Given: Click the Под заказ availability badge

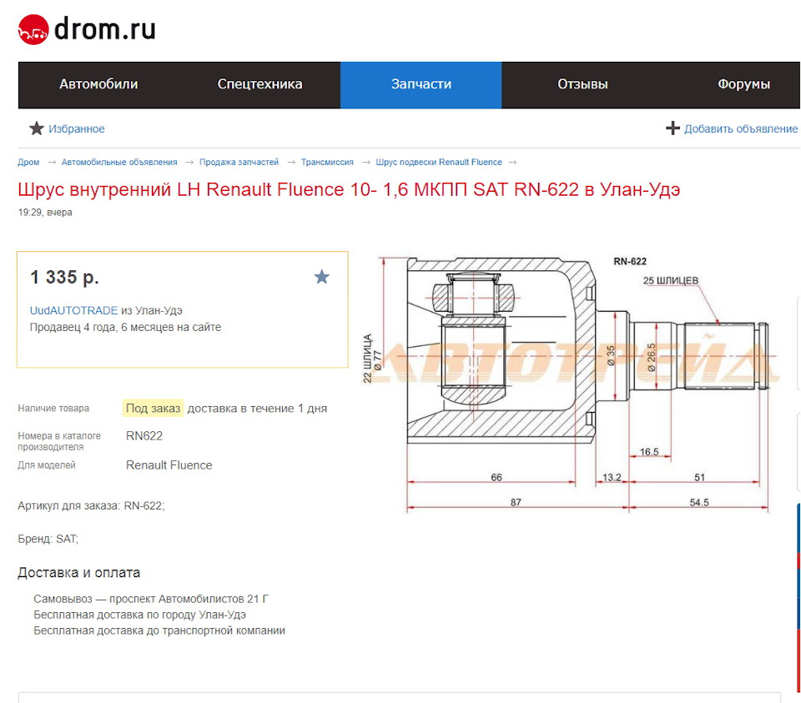Looking at the screenshot, I should coord(154,409).
